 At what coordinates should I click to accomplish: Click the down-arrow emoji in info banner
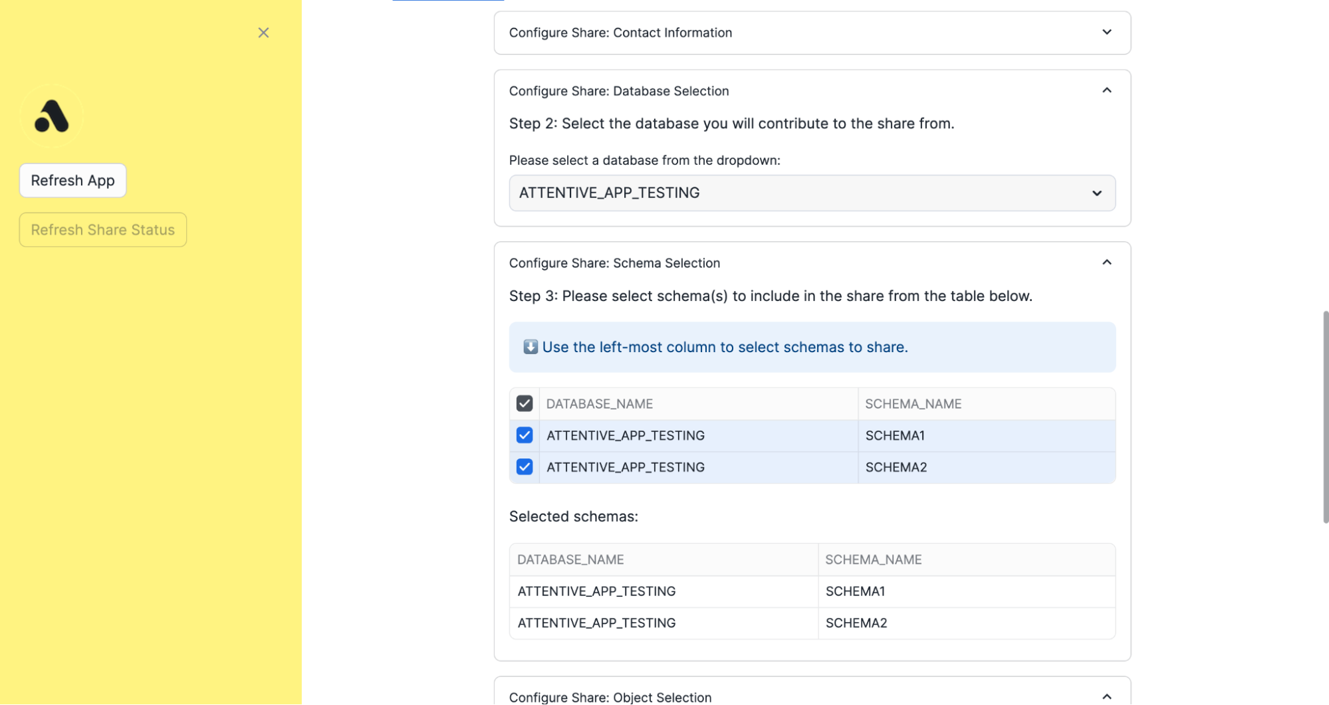click(530, 347)
